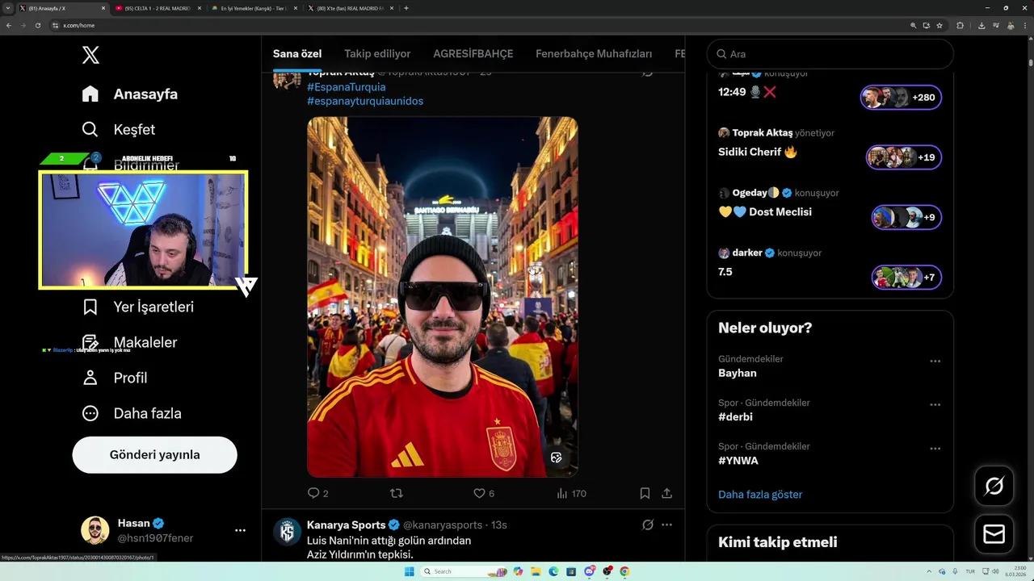
Task: Open volume control in tray
Action: [995, 571]
